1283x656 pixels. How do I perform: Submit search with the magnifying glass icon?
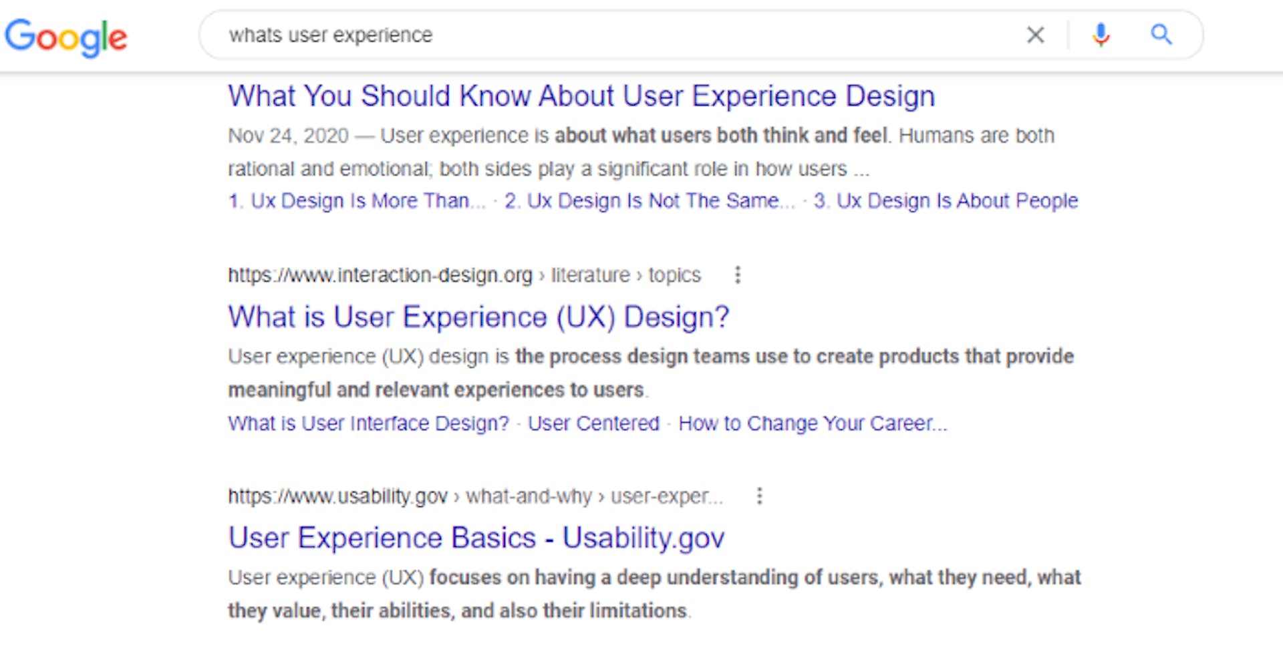(1161, 34)
